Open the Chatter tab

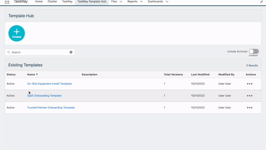pos(52,2)
